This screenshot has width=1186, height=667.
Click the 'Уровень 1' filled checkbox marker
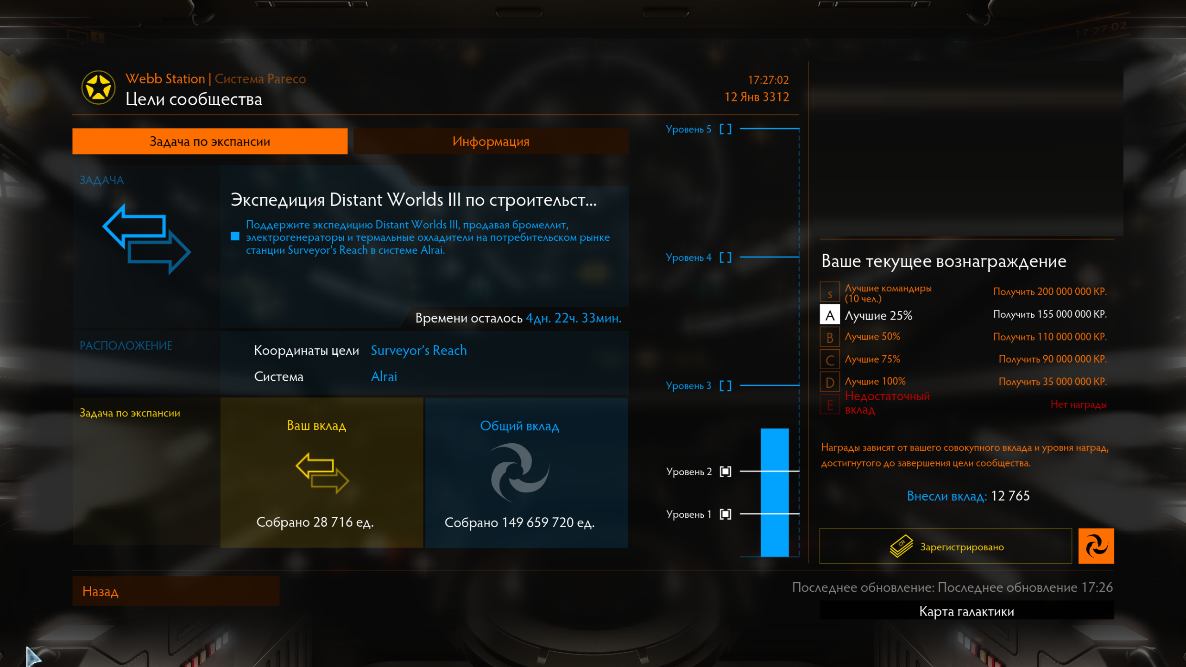[x=725, y=514]
